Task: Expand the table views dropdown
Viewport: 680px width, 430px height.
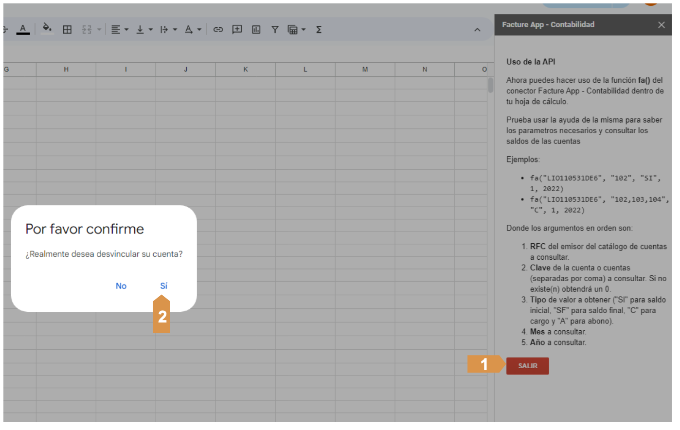Action: [297, 30]
